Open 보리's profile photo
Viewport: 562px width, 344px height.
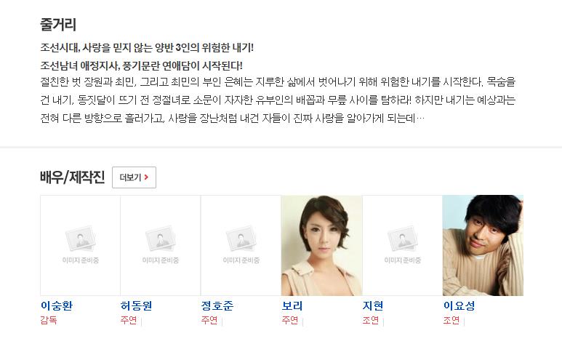point(322,245)
